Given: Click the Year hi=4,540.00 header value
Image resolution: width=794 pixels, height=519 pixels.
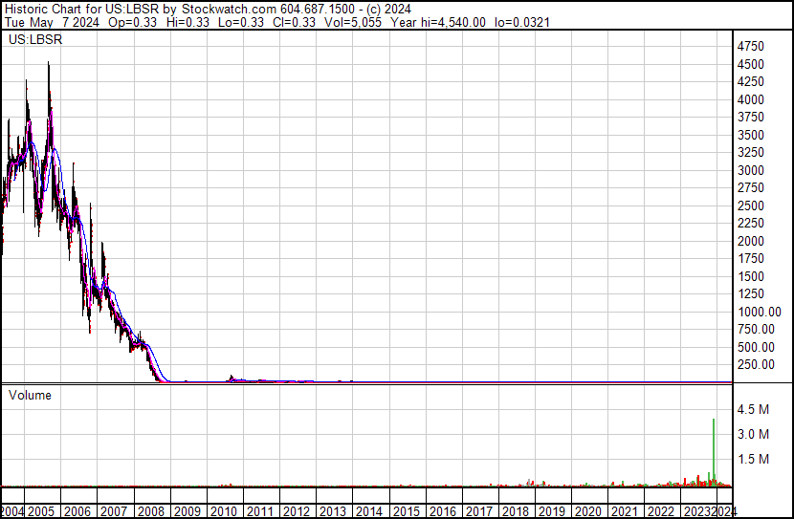Looking at the screenshot, I should tap(438, 22).
